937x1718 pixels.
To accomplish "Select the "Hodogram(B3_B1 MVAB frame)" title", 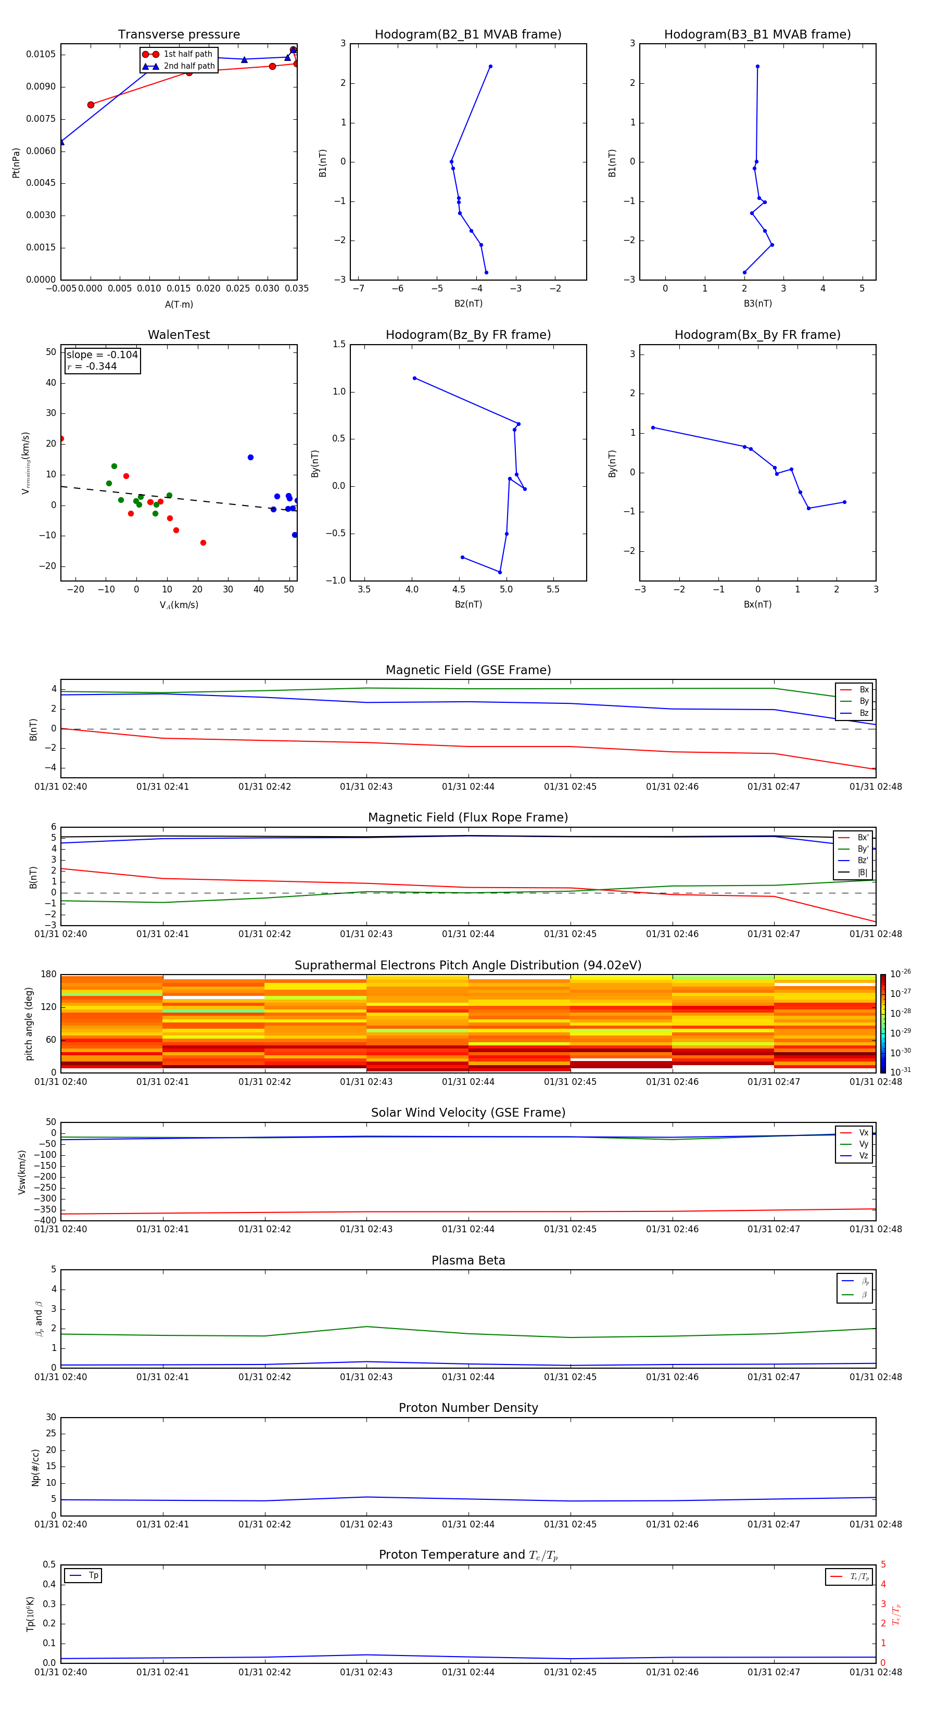I will (757, 35).
